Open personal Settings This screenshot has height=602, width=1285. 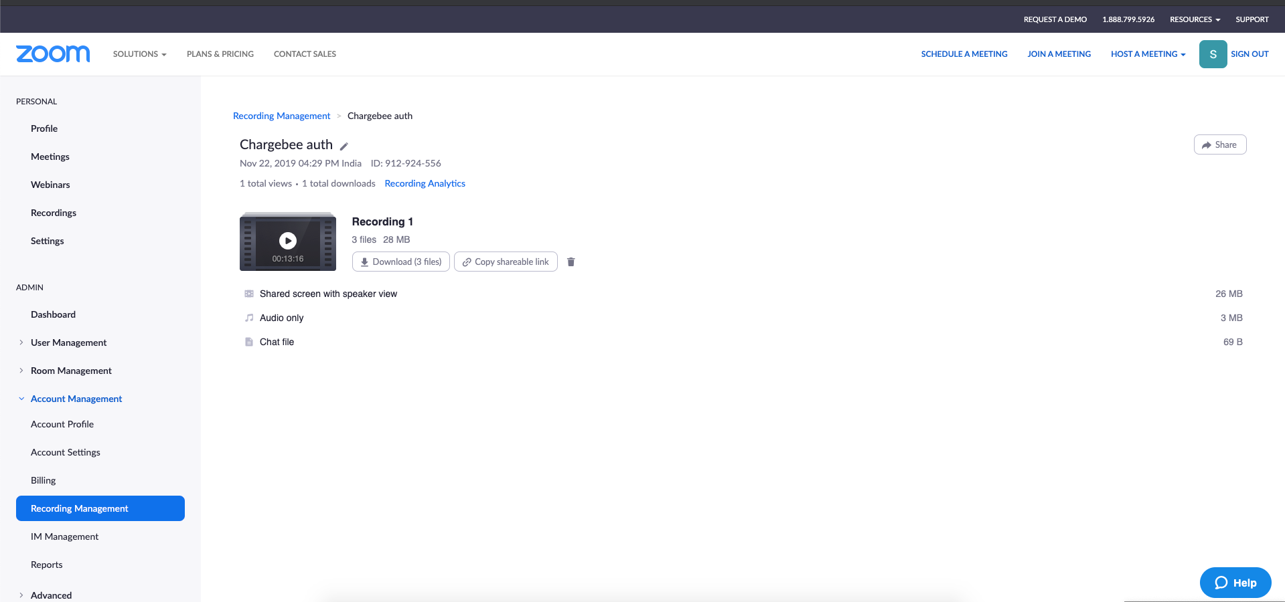(48, 241)
